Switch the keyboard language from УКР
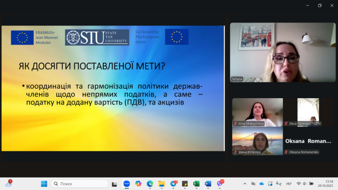This screenshot has height=190, width=338. coord(288,184)
